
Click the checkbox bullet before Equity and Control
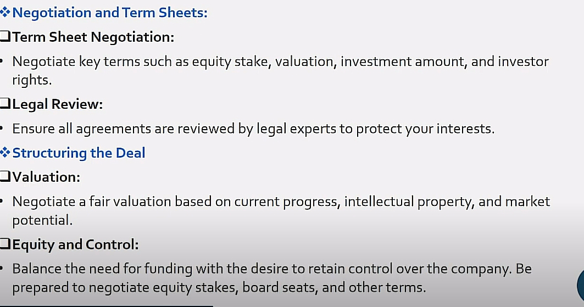pyautogui.click(x=5, y=244)
